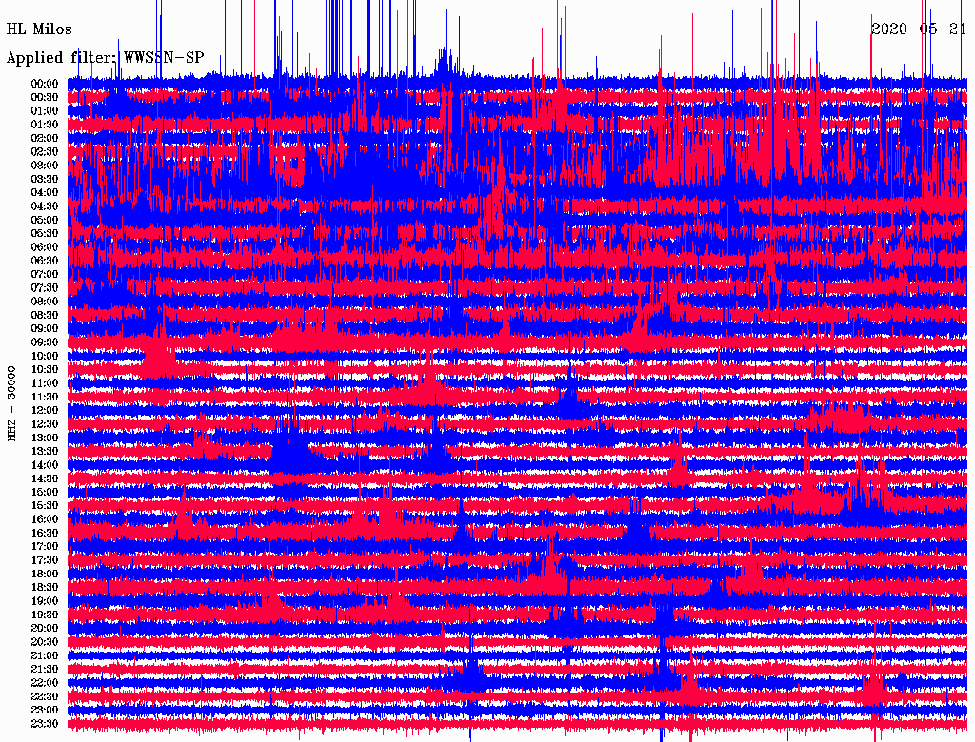
Task: Click the 05:00 time label
Action: [45, 220]
